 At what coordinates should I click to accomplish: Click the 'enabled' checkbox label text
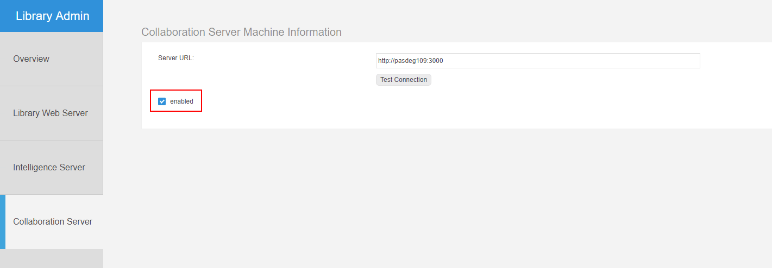(x=181, y=101)
